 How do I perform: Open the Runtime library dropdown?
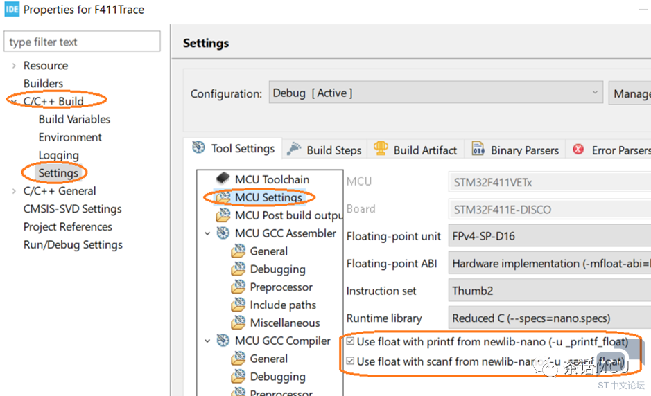tap(550, 318)
